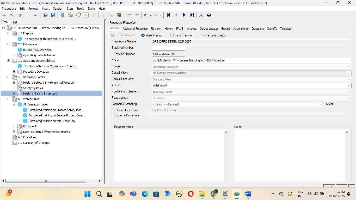Viewport: 356px width, 200px height.
Task: Click the save-all double disk icon
Action: pos(45,15)
